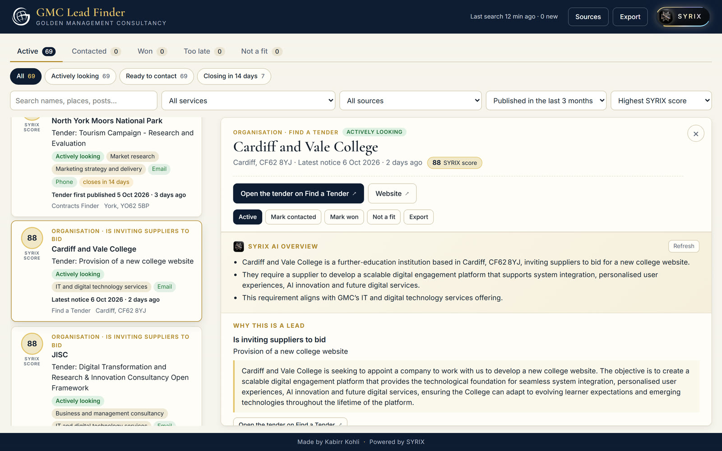
Task: Click the Business and management consultancy tag
Action: point(110,414)
